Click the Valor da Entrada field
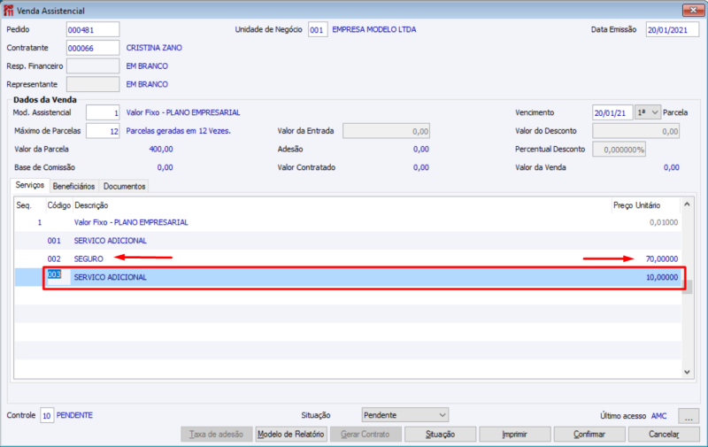 point(386,131)
